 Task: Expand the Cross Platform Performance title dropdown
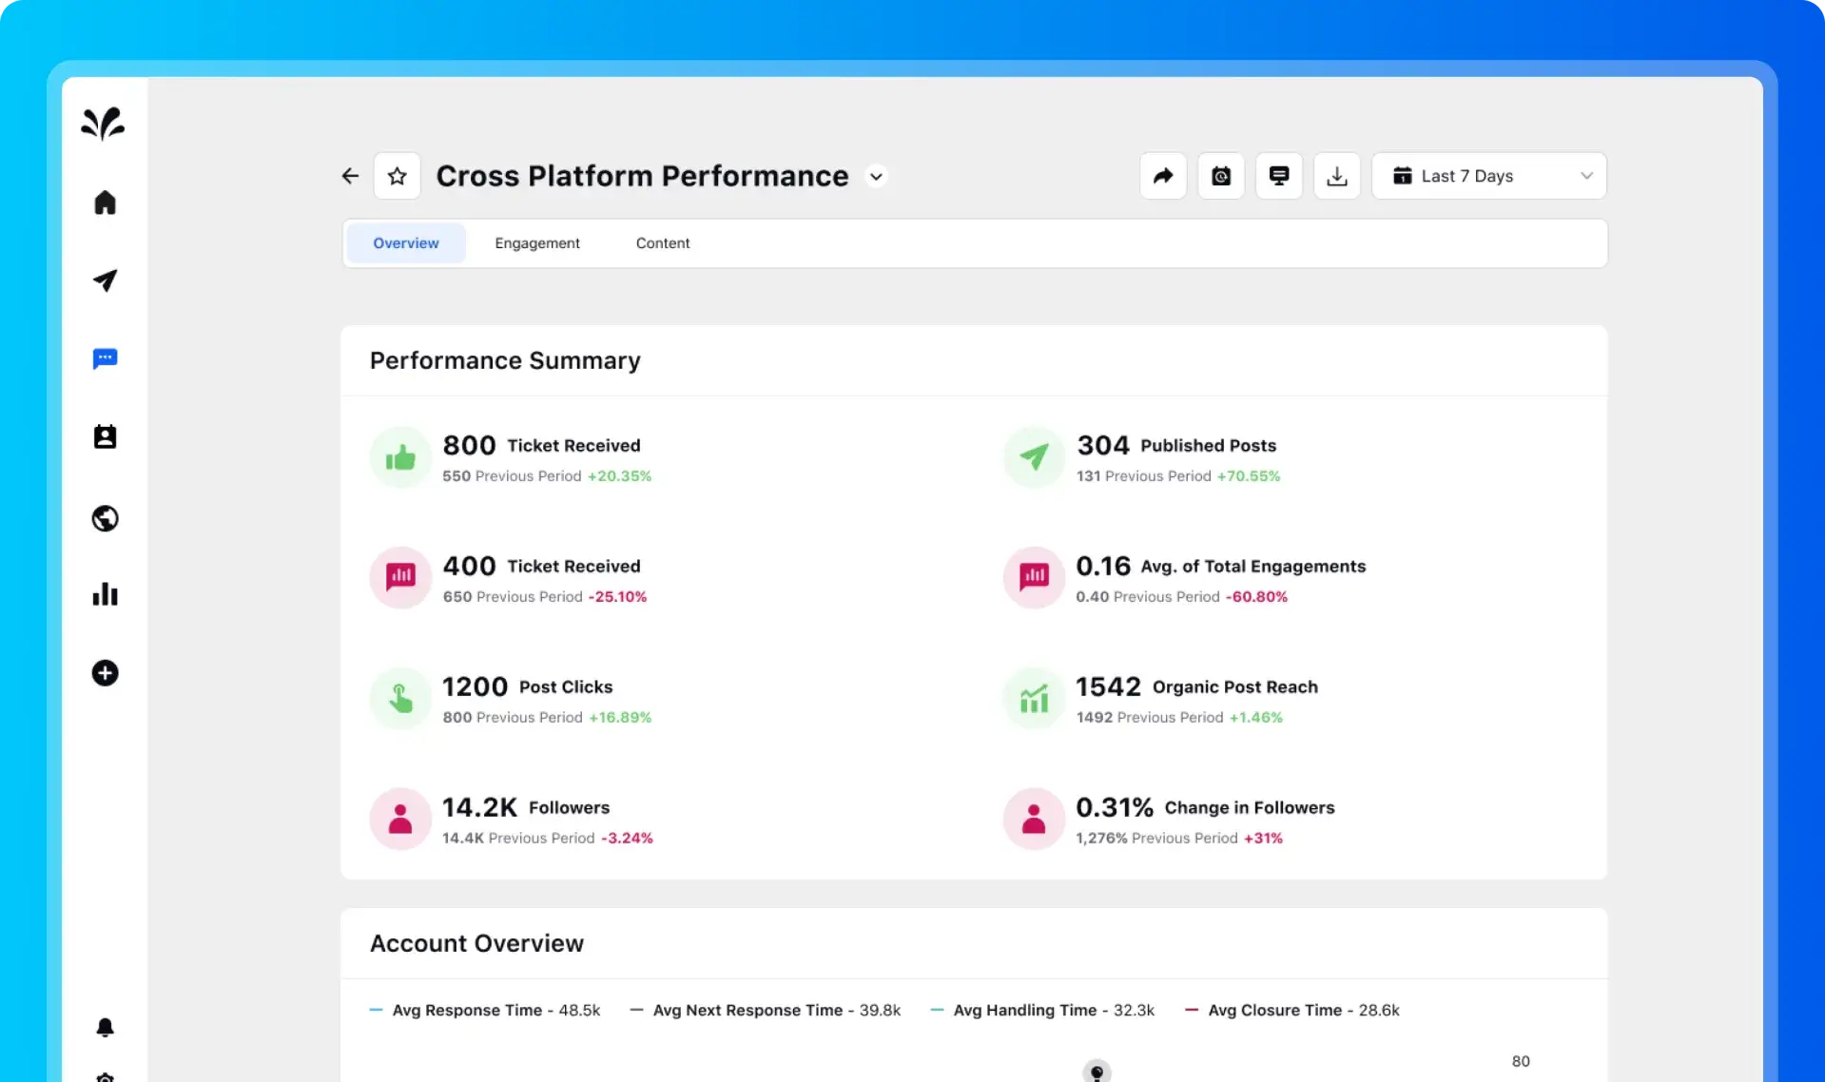tap(876, 176)
